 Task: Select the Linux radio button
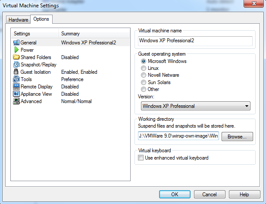pyautogui.click(x=144, y=68)
